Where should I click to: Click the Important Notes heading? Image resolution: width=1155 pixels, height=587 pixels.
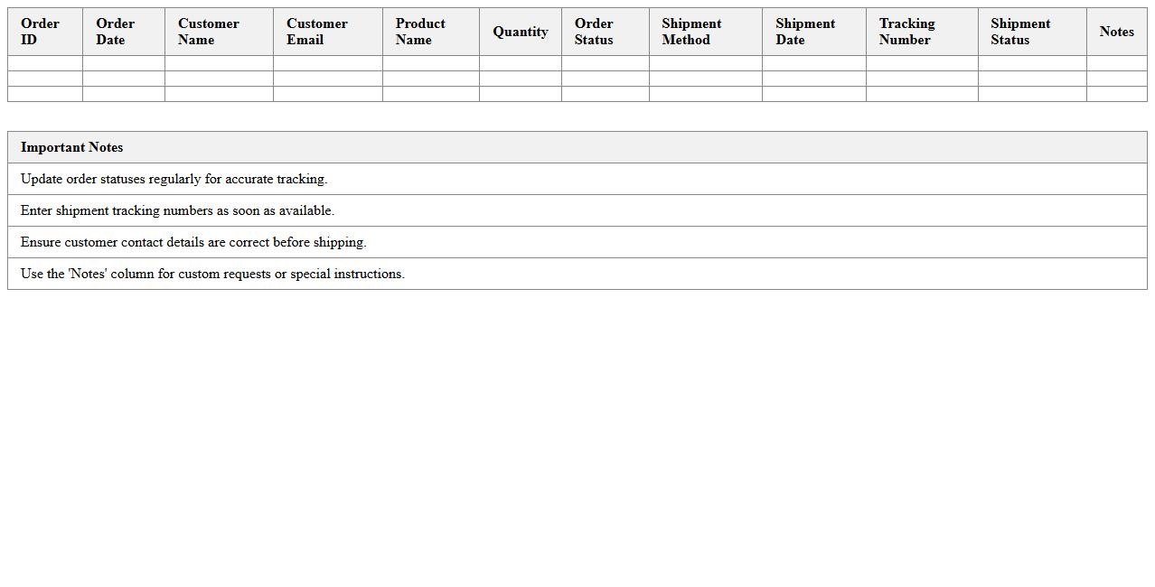[x=72, y=147]
